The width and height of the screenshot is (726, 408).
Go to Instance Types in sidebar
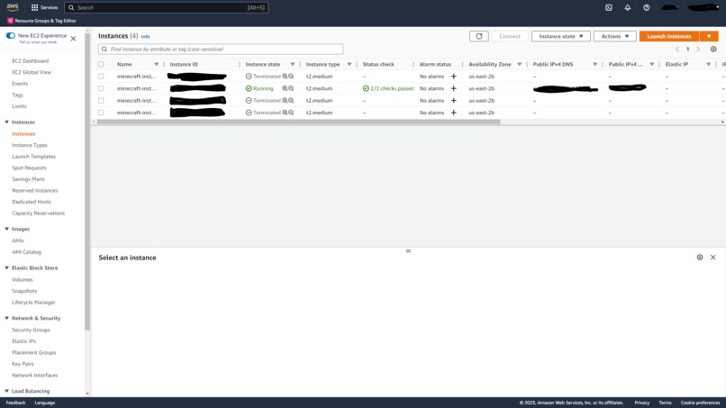(30, 145)
